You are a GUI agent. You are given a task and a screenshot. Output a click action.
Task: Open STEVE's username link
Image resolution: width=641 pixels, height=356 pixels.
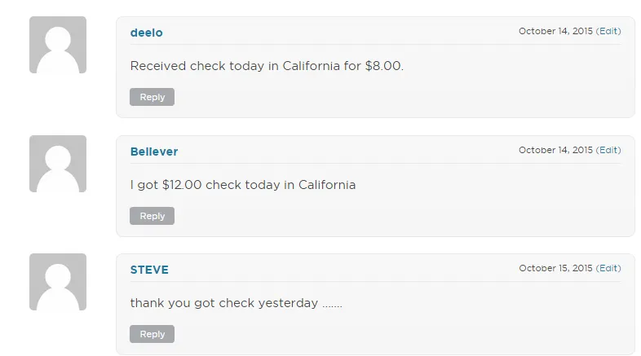tap(149, 270)
